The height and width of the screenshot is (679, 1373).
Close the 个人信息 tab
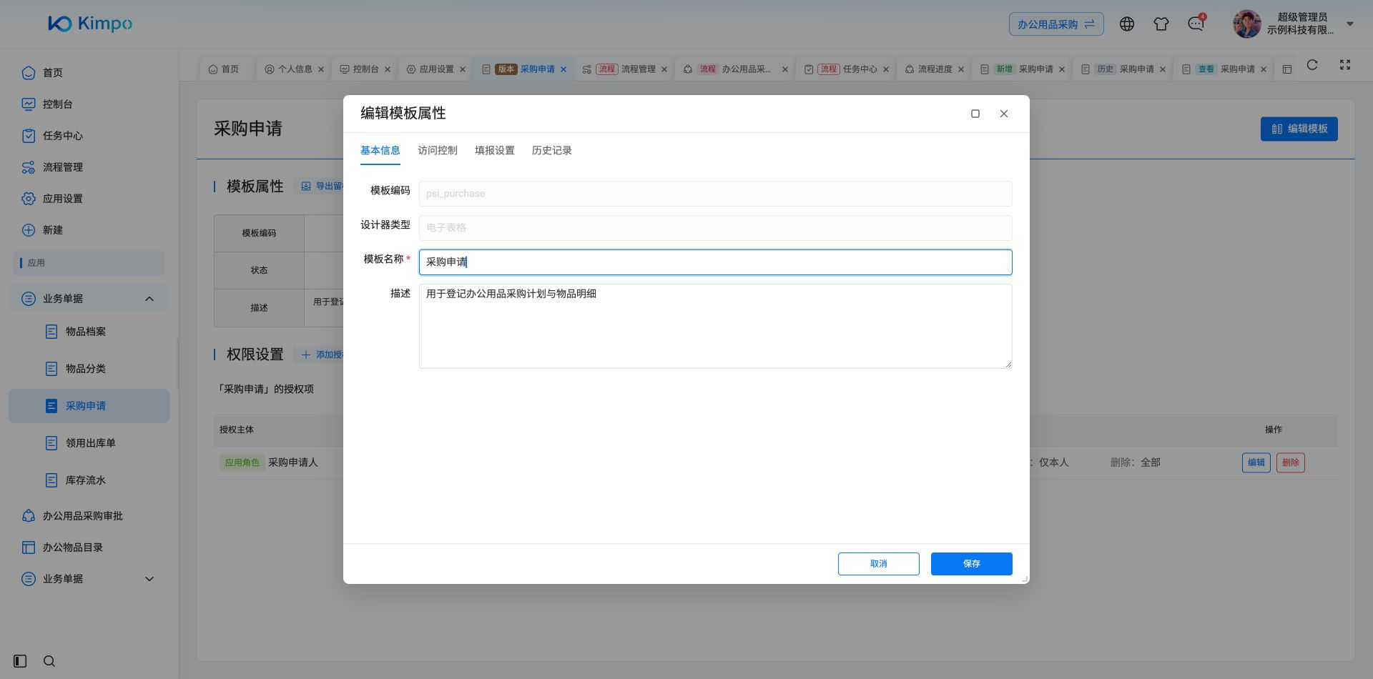321,69
